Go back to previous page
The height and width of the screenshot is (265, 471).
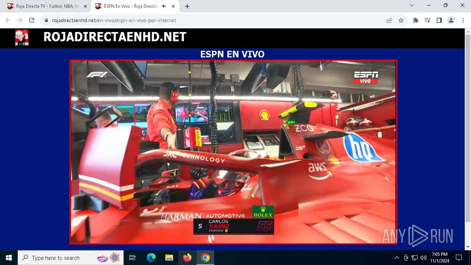(8, 20)
